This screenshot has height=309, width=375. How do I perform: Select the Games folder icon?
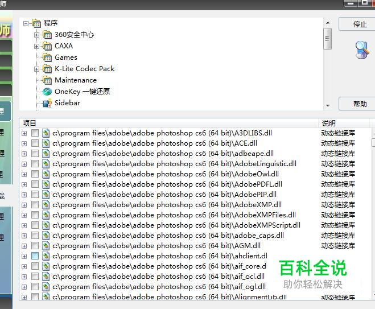coord(47,57)
